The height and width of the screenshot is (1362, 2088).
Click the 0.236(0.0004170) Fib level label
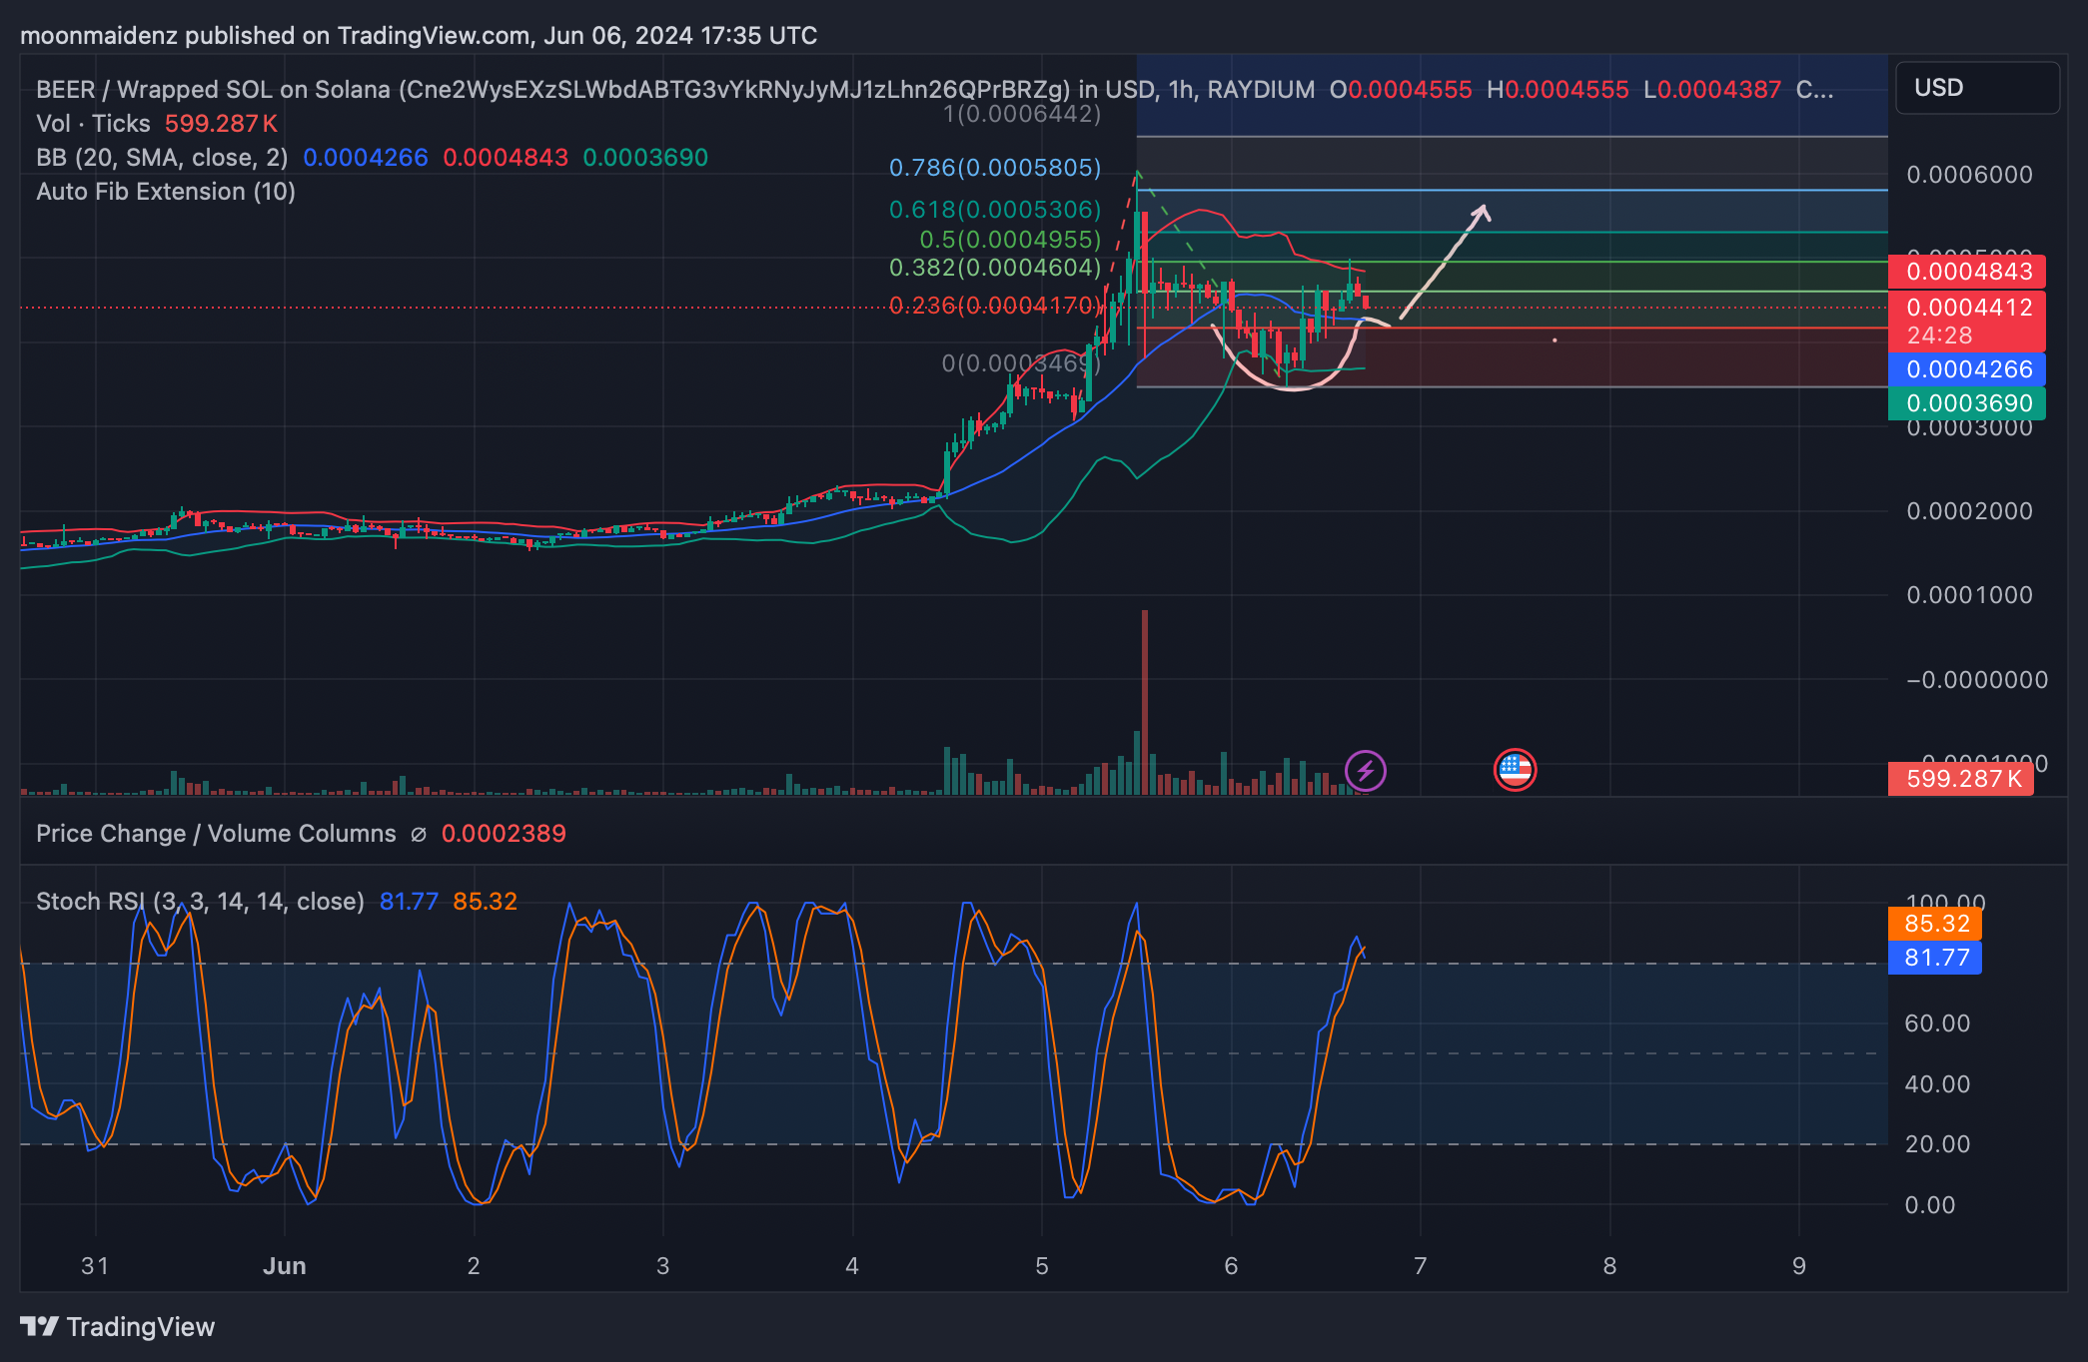click(995, 306)
